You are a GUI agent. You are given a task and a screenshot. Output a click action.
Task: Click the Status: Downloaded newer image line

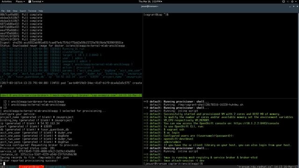[x=63, y=46]
